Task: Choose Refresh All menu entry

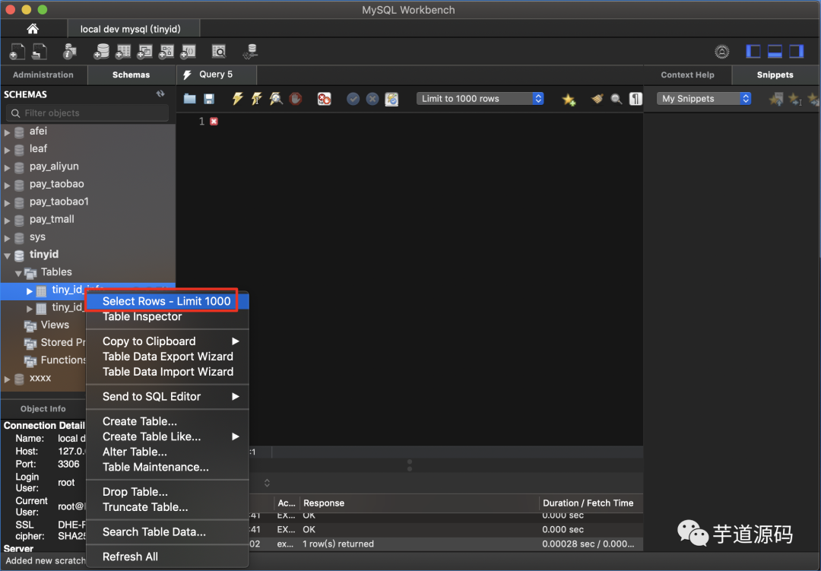Action: pos(166,557)
